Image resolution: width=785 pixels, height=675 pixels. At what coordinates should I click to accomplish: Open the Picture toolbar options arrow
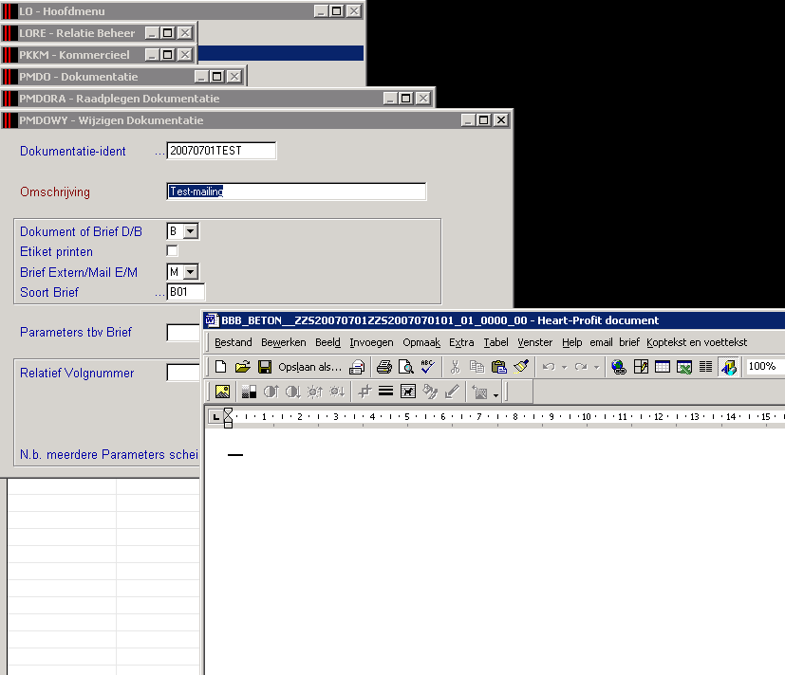coord(495,395)
